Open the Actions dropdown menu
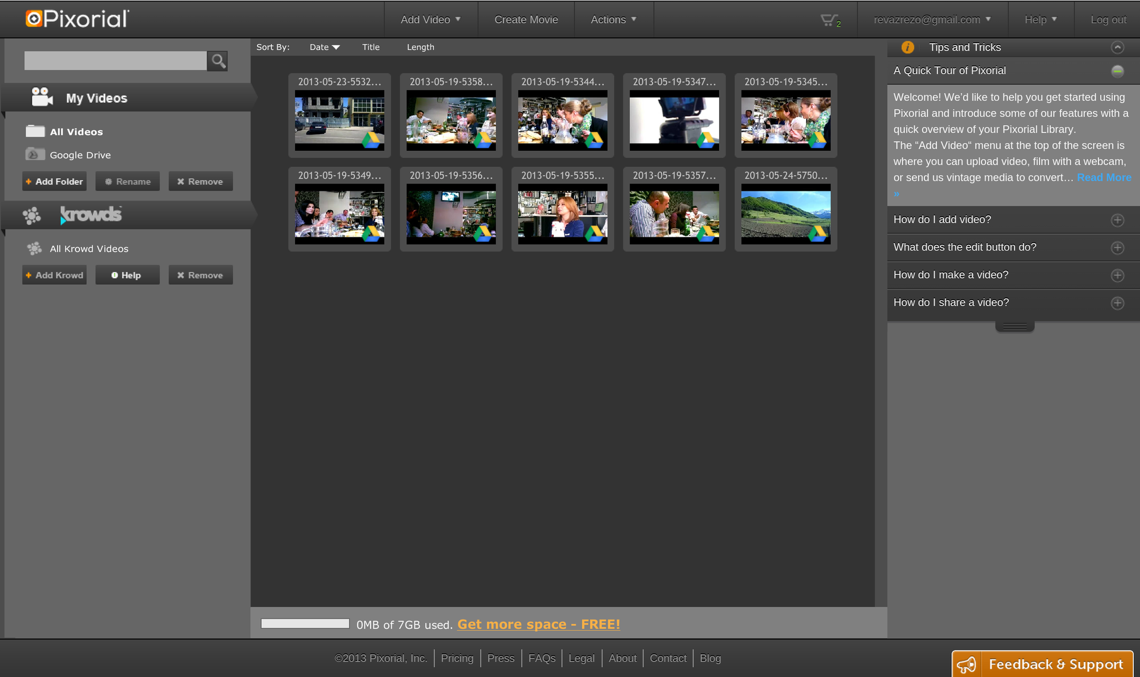This screenshot has height=677, width=1140. 613,18
